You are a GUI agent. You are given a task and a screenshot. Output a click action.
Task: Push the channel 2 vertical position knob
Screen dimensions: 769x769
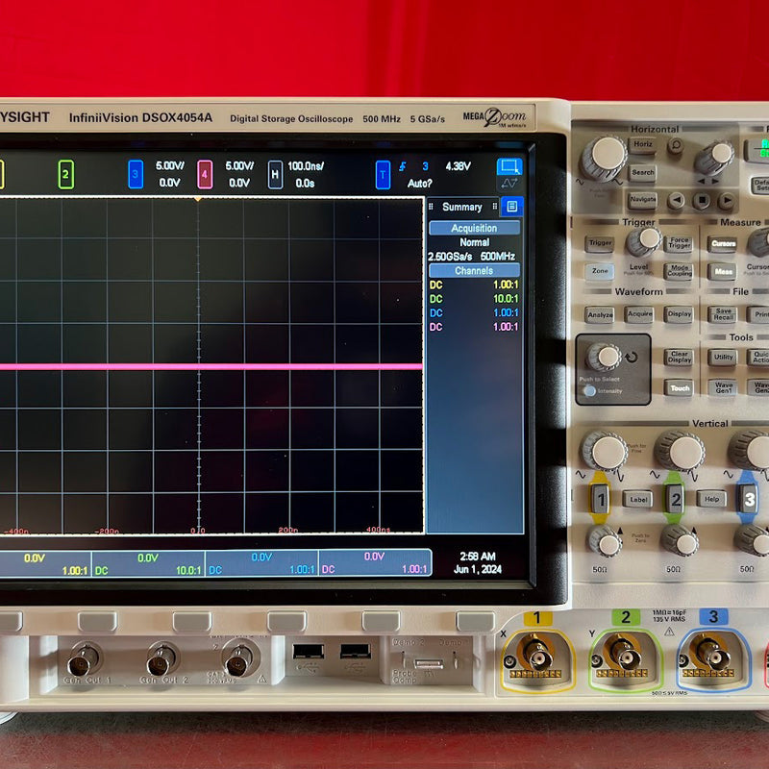click(x=680, y=540)
